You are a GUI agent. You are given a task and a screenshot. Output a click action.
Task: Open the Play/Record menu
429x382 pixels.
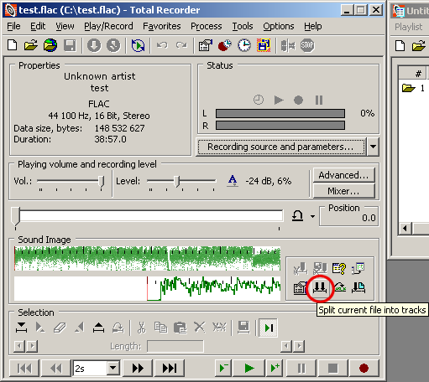click(108, 26)
